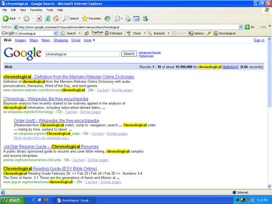The width and height of the screenshot is (272, 204).
Task: Open the Google Toolbar Search dropdown arrow
Action: 80,33
